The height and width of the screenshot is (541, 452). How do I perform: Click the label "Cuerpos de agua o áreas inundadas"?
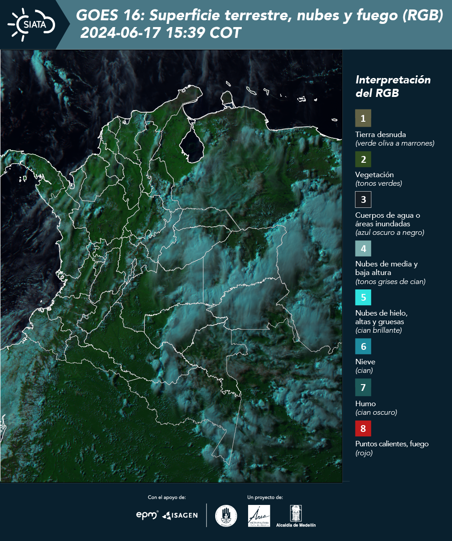(388, 219)
